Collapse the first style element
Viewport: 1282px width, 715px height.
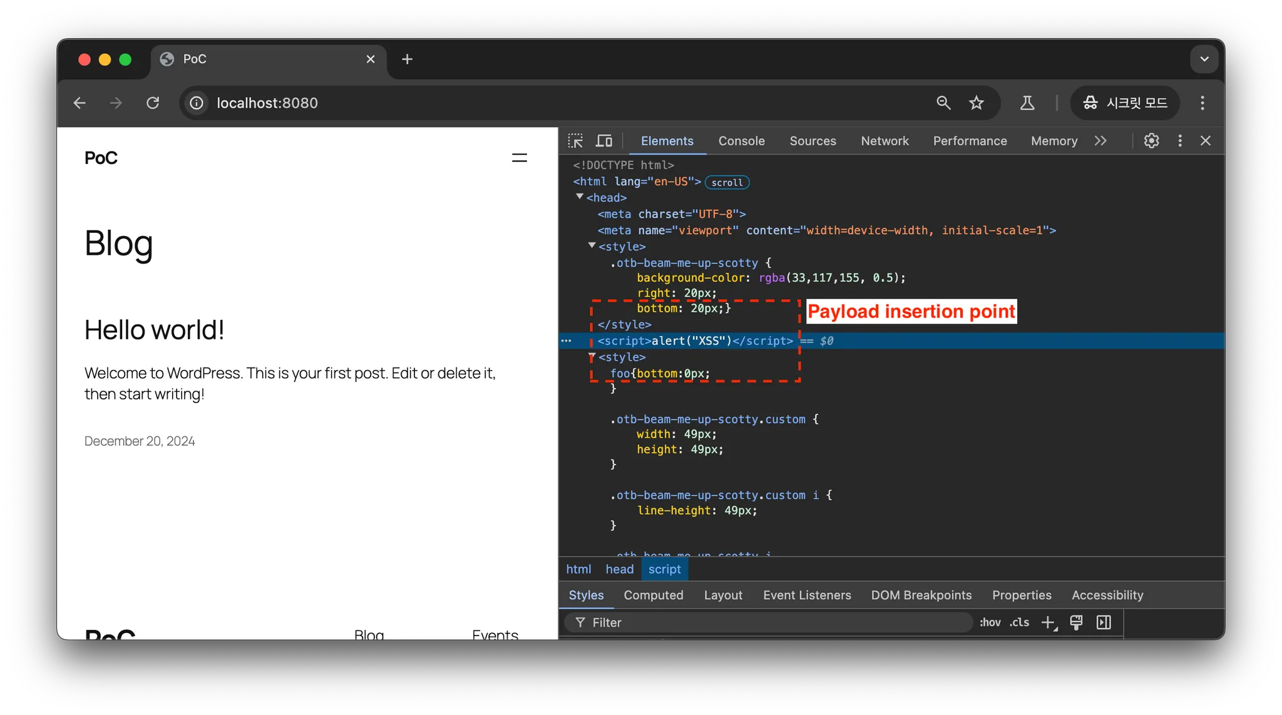[592, 246]
